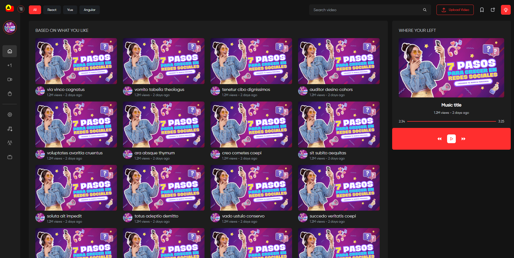Open the shopping bag sidebar icon
The width and height of the screenshot is (514, 258).
[10, 94]
